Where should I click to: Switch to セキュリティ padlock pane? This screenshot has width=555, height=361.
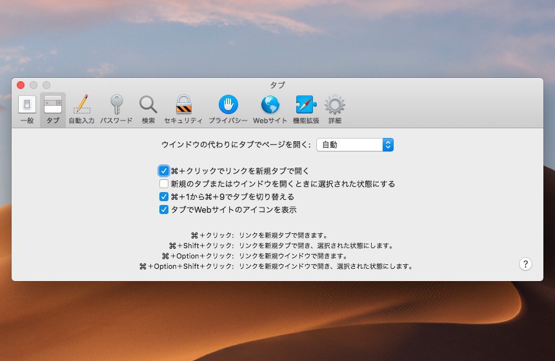pos(183,109)
